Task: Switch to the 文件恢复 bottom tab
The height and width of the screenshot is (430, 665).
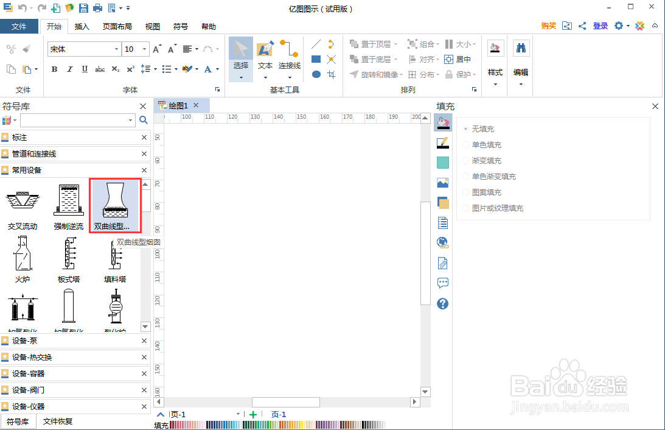Action: 58,421
